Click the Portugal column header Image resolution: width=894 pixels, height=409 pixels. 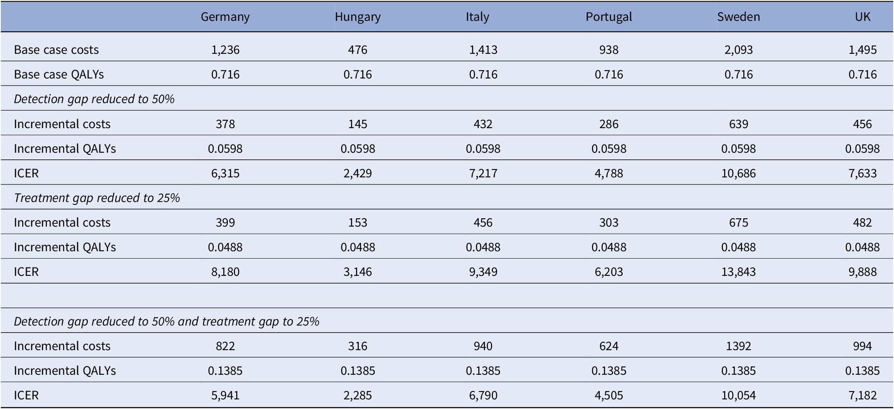pos(609,17)
